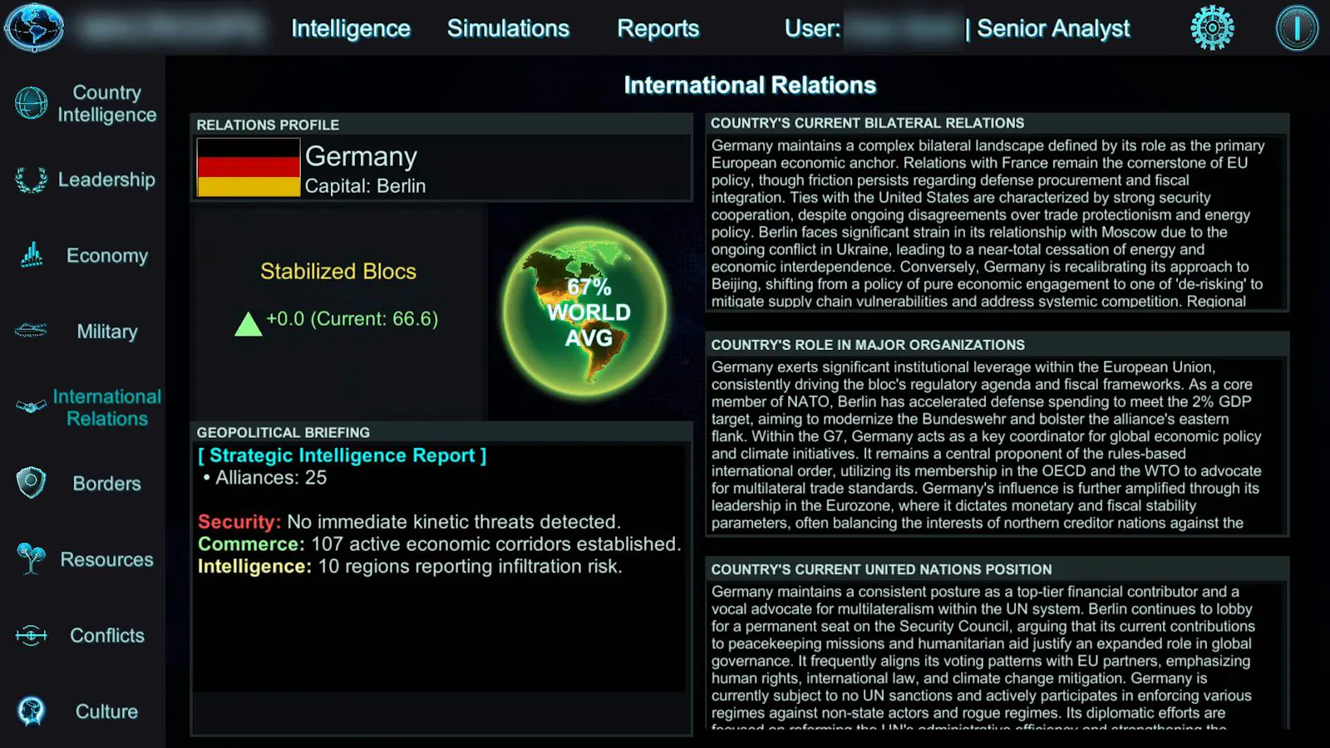This screenshot has height=748, width=1330.
Task: Open the Reports menu
Action: [x=658, y=28]
